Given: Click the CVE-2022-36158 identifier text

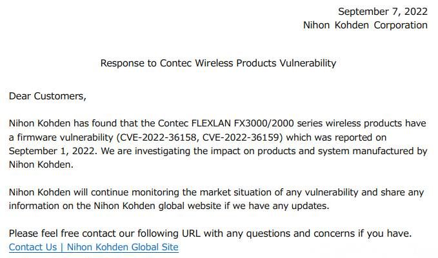Looking at the screenshot, I should (159, 137).
